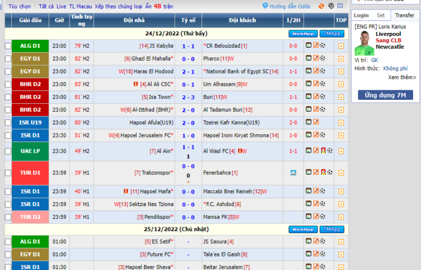
Task: Open analysis icon for JS Kabylie match
Action: [309, 45]
